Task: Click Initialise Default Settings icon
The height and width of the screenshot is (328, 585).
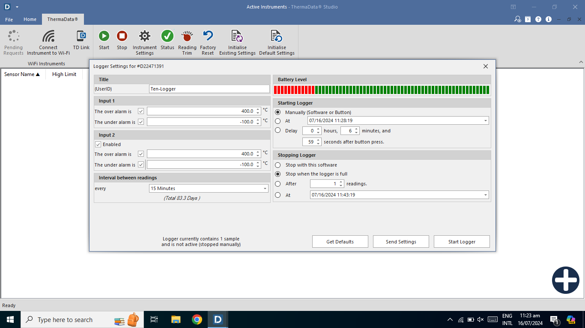Action: 277,36
